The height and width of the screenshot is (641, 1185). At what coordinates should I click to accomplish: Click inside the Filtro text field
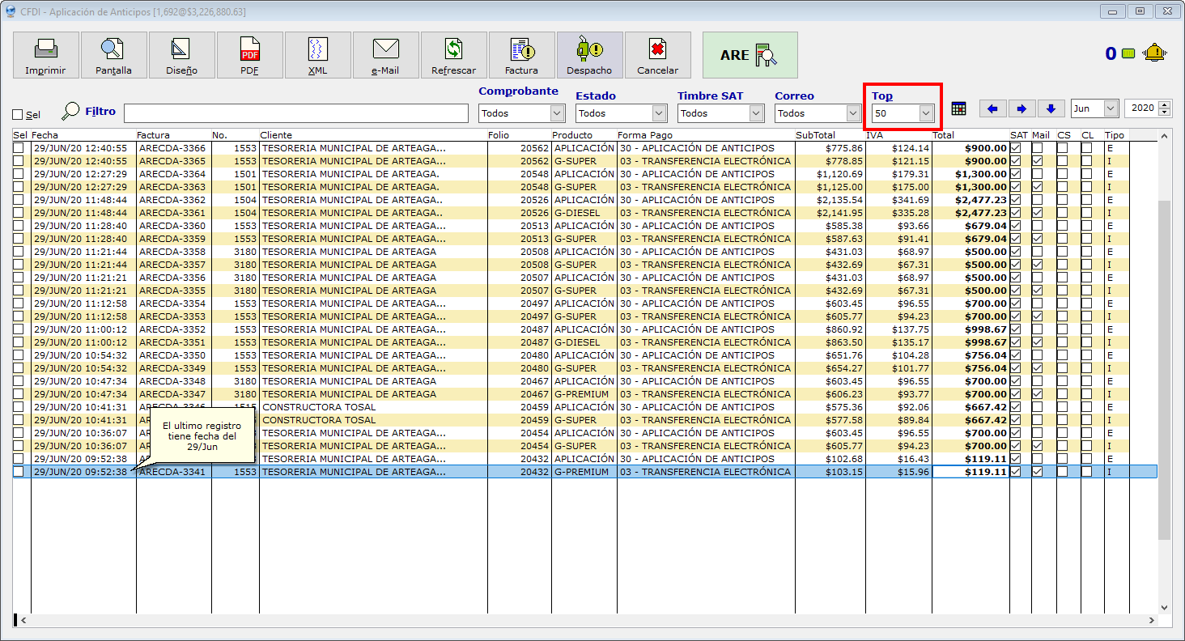295,113
